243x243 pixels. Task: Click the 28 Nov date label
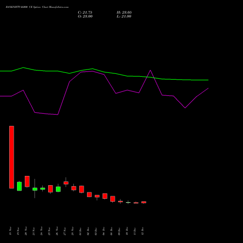72,231
